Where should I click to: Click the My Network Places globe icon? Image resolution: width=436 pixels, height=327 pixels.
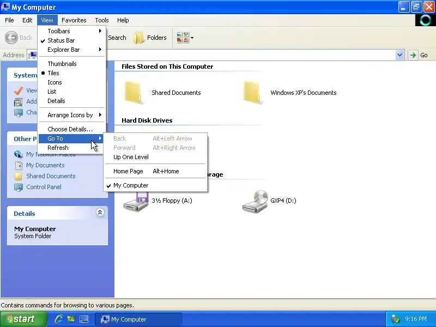click(19, 154)
